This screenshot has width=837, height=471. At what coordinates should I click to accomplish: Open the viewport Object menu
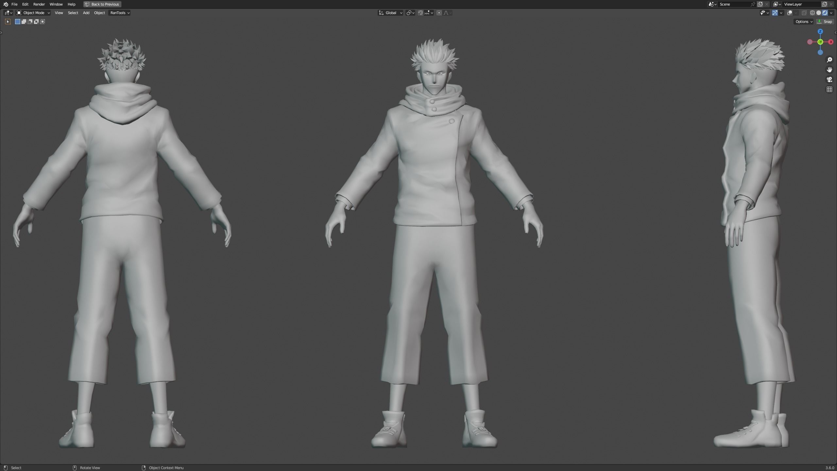tap(99, 13)
